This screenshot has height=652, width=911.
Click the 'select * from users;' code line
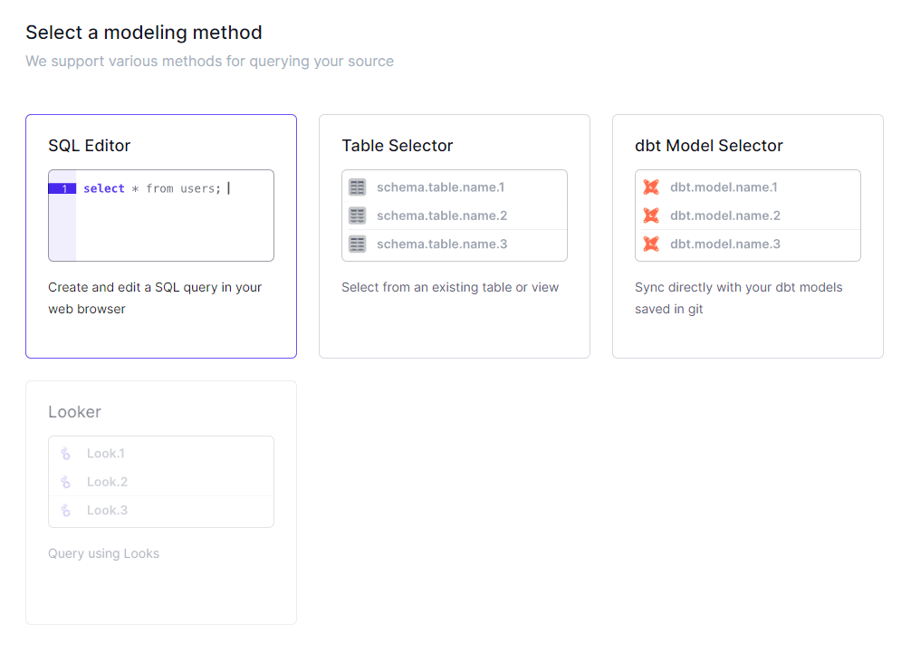(152, 188)
